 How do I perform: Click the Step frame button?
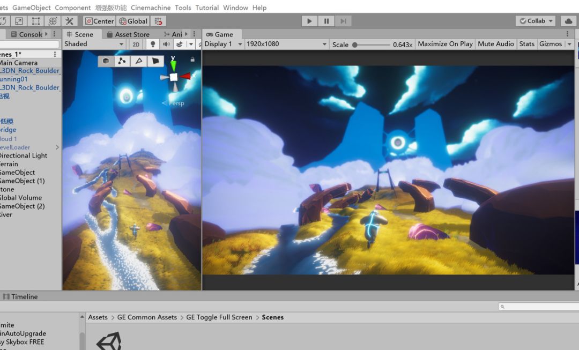[343, 21]
